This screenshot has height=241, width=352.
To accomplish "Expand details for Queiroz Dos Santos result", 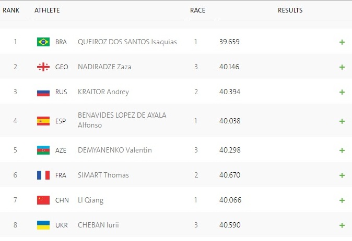I will (x=342, y=42).
